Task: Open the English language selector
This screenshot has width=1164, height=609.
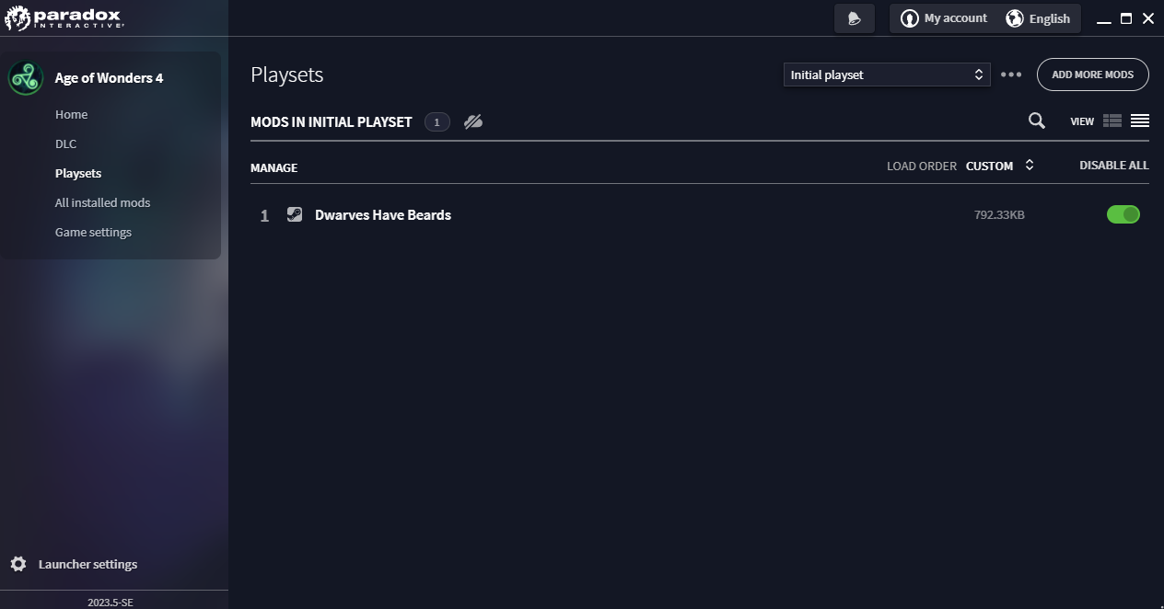Action: [x=1038, y=18]
